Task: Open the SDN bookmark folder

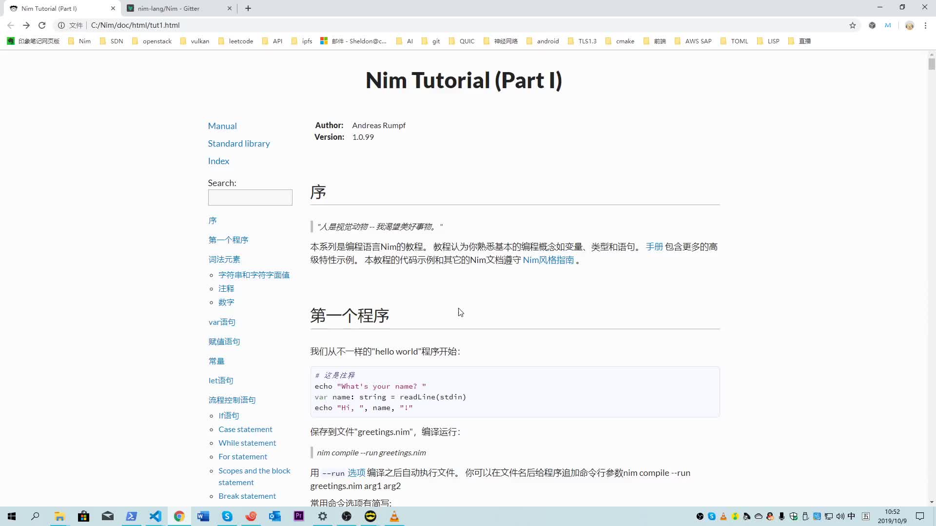Action: (x=112, y=41)
